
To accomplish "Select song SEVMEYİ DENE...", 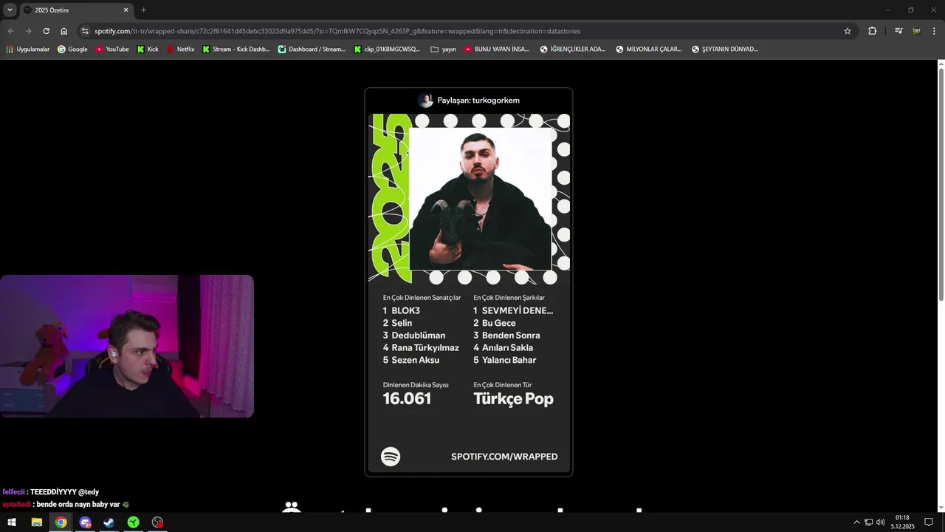I will click(518, 311).
